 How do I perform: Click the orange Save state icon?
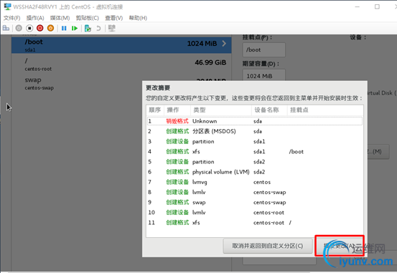point(51,29)
